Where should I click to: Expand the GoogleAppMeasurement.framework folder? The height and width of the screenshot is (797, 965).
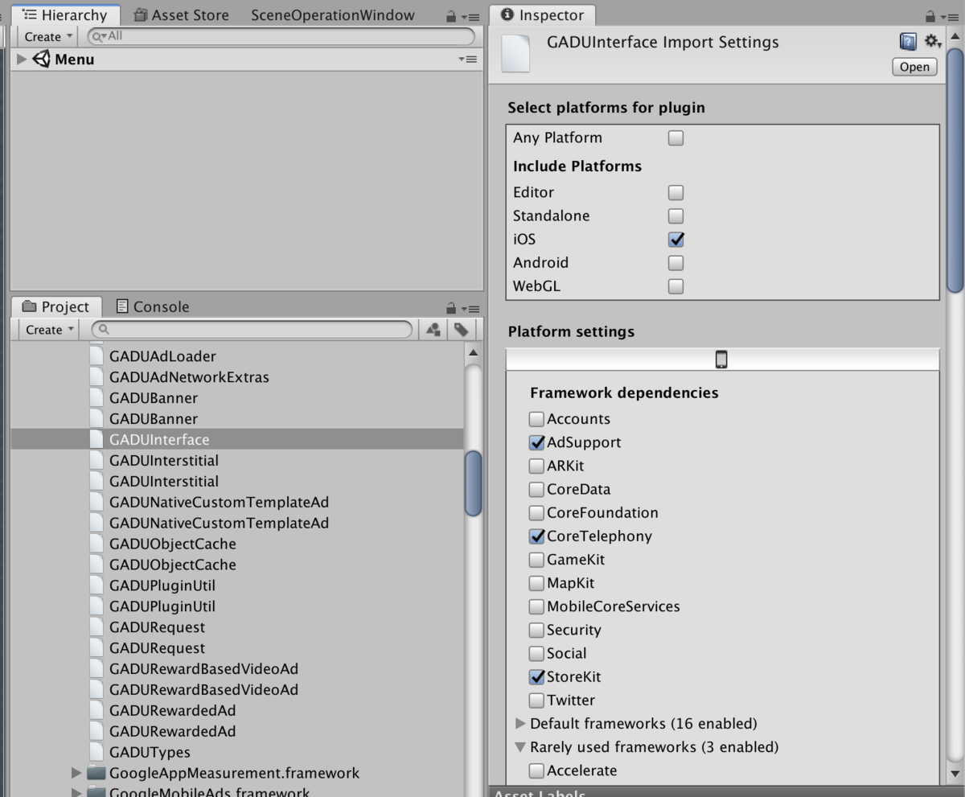77,773
